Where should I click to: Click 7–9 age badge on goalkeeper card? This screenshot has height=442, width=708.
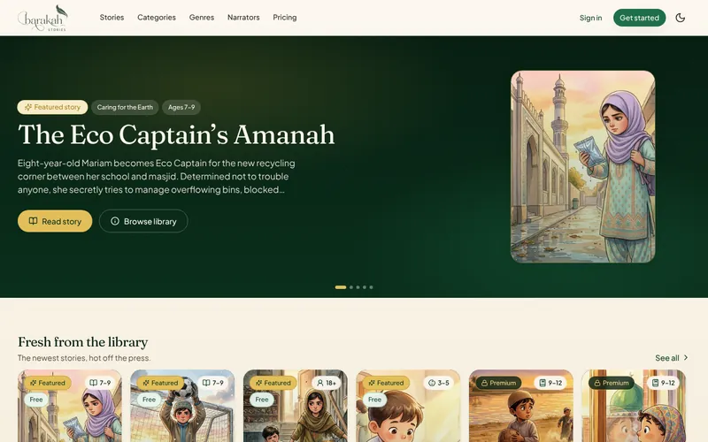[x=213, y=383]
